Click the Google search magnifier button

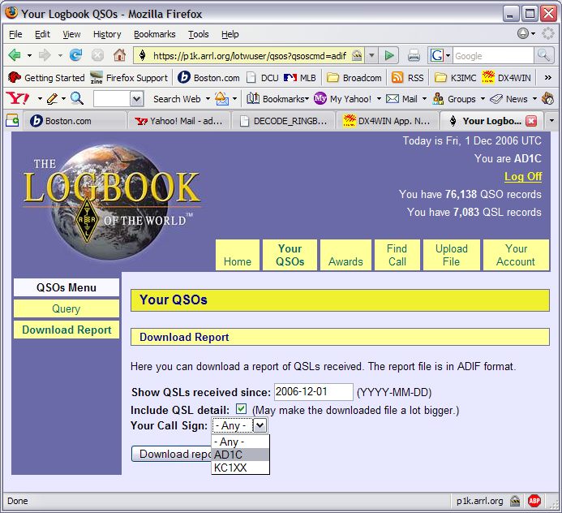click(x=544, y=55)
